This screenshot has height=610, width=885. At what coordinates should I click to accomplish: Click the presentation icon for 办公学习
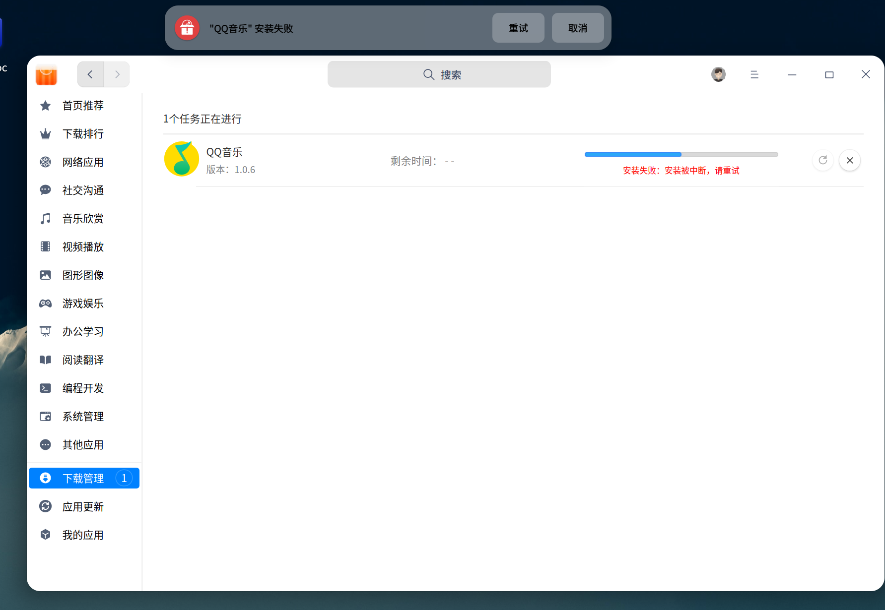point(45,332)
